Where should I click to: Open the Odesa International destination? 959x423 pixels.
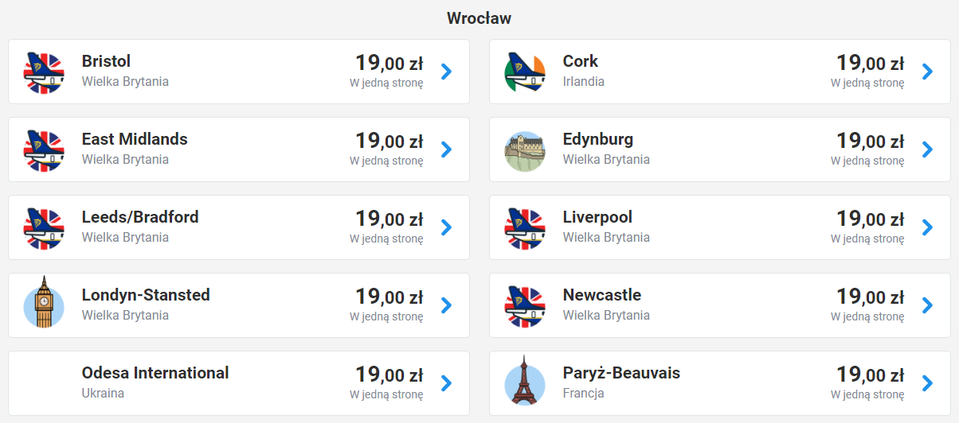155,373
